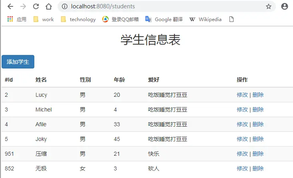This screenshot has width=293, height=178.
Task: Click 删除 for student Lucy
Action: [x=258, y=95]
